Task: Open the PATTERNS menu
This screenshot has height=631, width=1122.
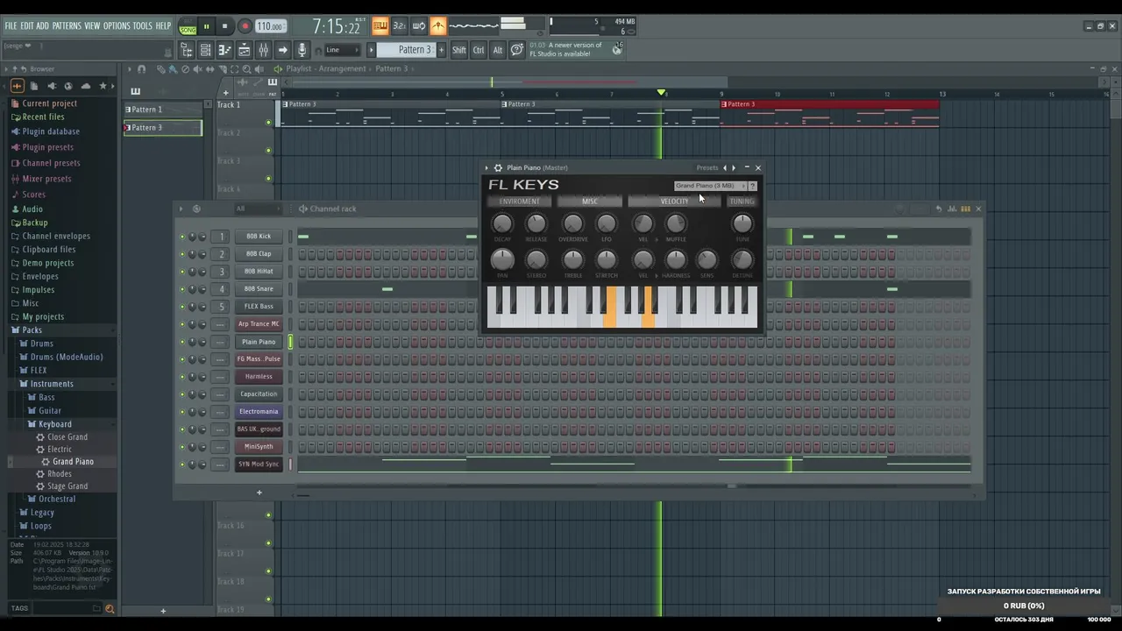Action: click(x=67, y=26)
